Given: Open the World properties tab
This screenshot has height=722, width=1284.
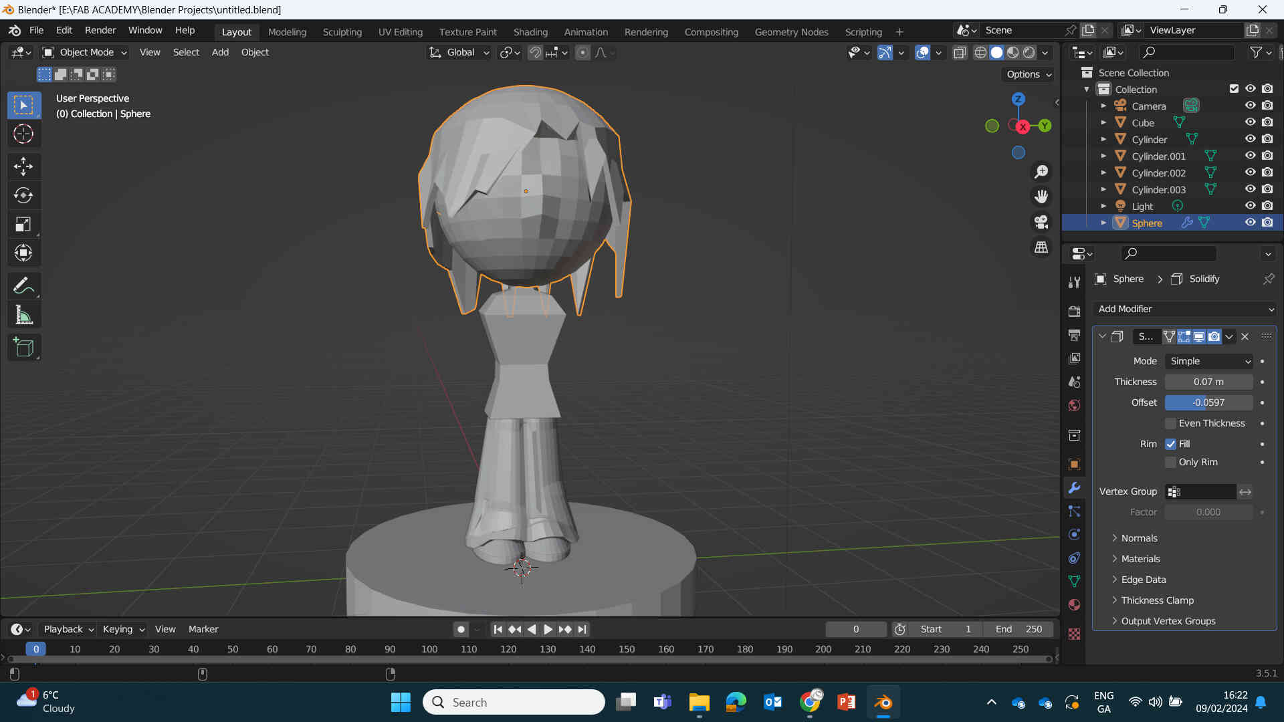Looking at the screenshot, I should pyautogui.click(x=1074, y=405).
